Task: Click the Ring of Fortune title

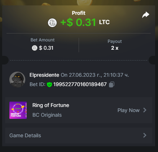Action: click(x=51, y=105)
